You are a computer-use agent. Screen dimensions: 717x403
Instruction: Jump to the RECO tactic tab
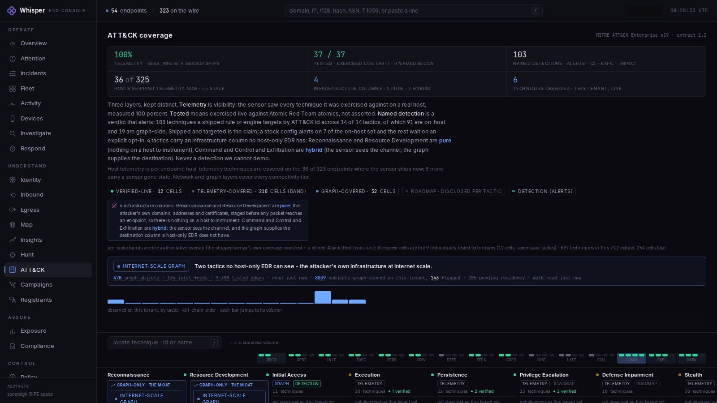[x=272, y=358]
